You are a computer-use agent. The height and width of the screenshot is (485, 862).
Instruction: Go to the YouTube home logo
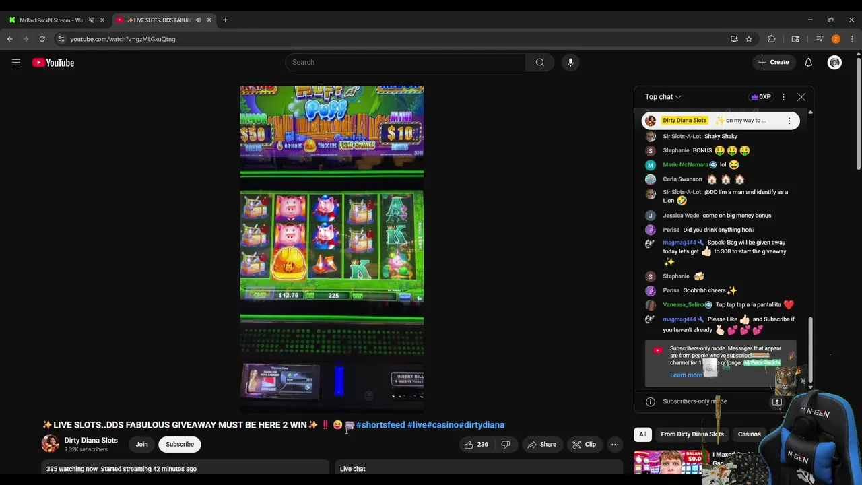point(53,63)
